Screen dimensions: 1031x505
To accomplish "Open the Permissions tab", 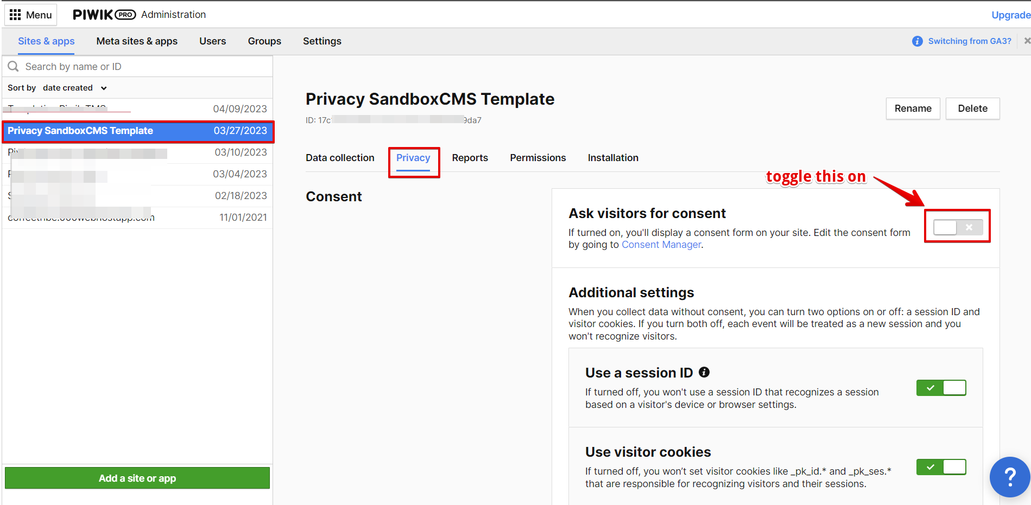I will pos(537,157).
